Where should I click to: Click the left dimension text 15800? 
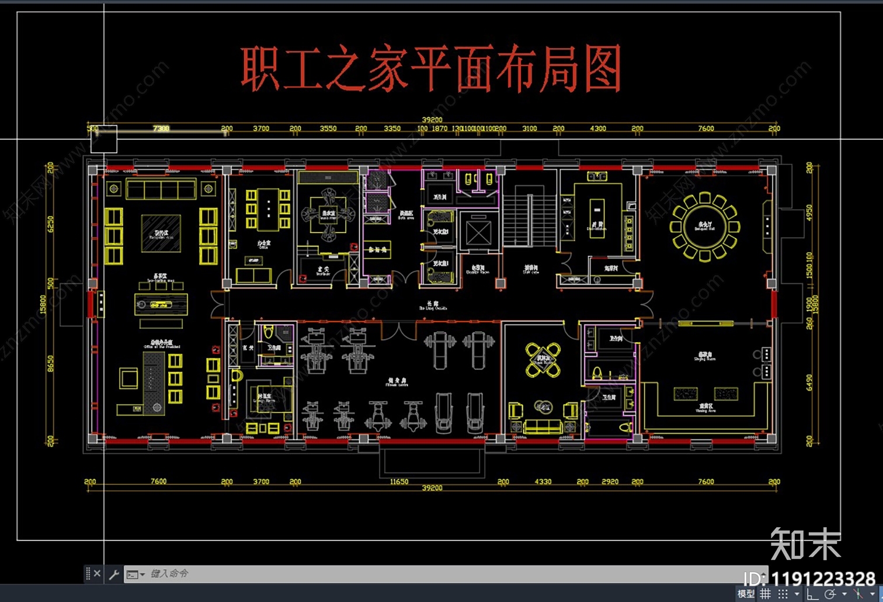(x=42, y=304)
